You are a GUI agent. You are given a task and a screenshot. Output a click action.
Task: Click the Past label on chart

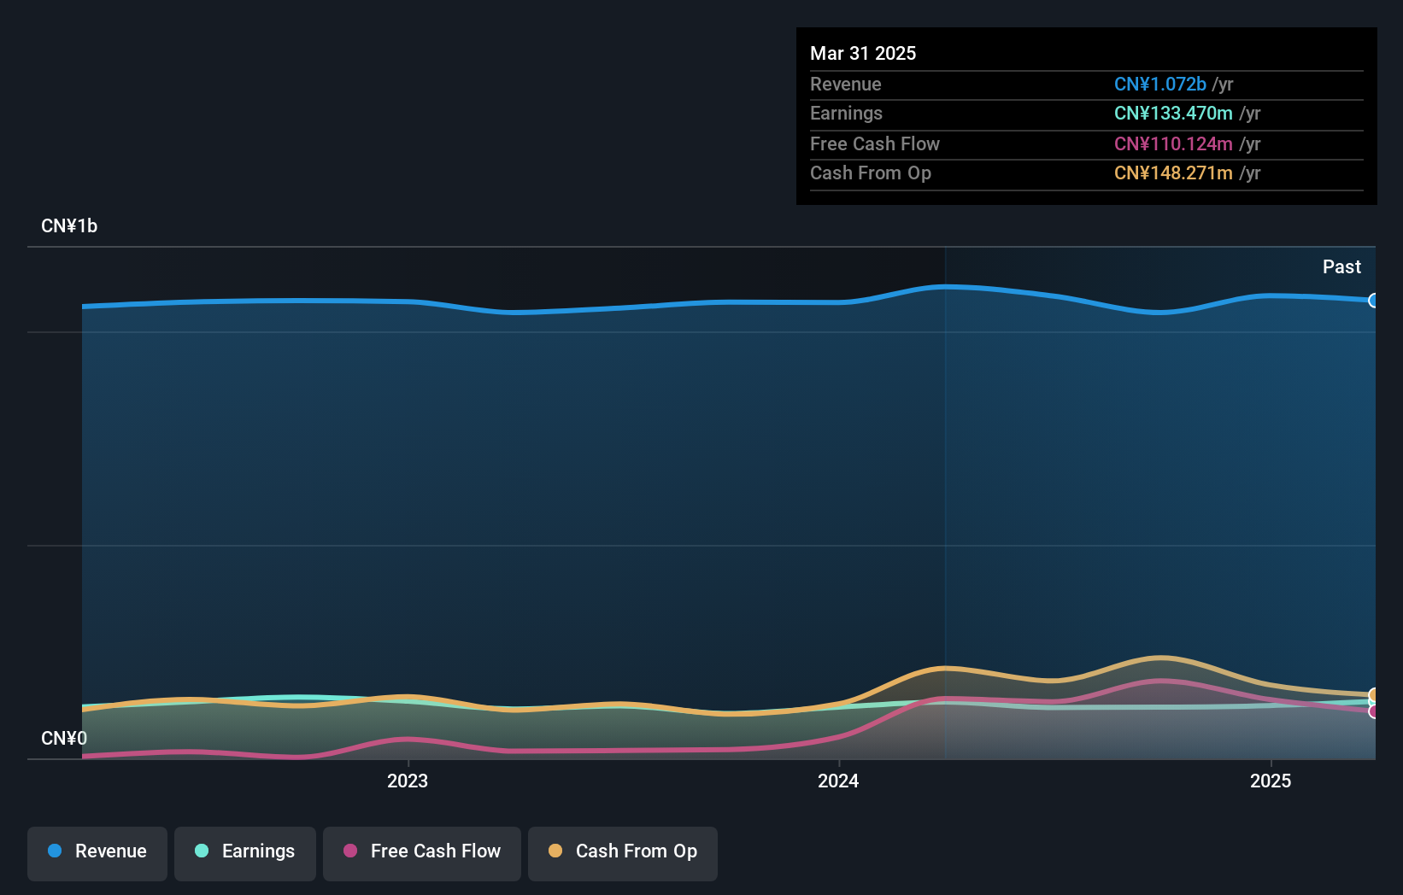click(1341, 266)
